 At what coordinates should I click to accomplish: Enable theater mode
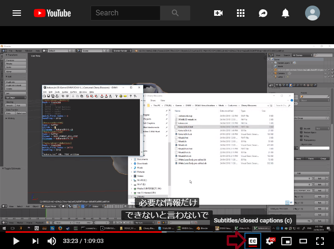[x=303, y=241]
